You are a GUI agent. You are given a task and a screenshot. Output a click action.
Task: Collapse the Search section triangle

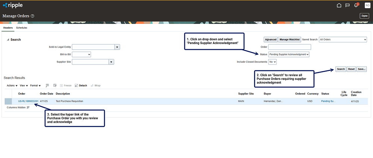coord(8,39)
